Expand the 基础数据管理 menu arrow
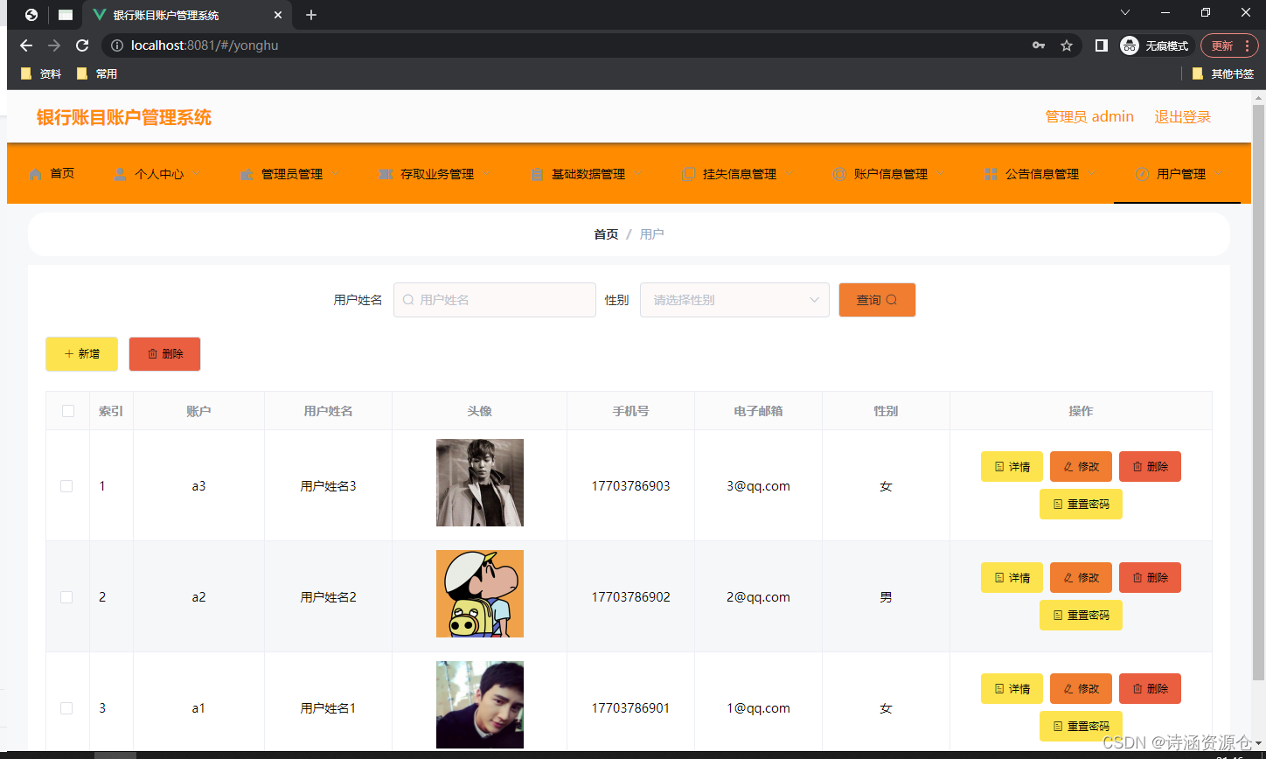 (638, 173)
